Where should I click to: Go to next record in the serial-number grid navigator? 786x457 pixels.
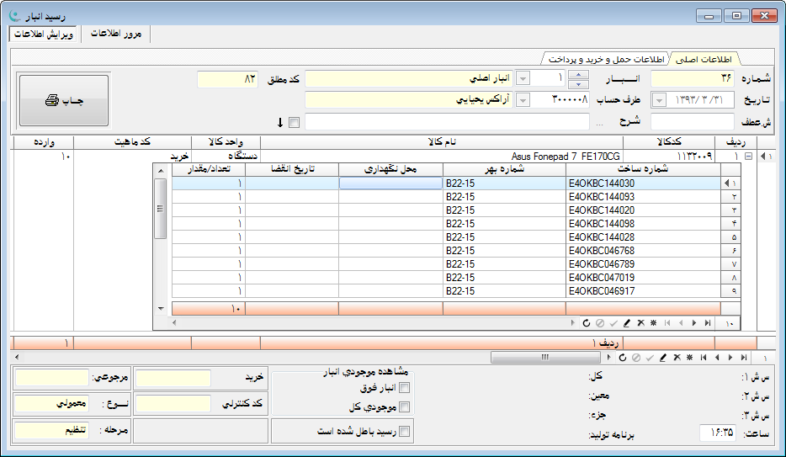click(693, 322)
